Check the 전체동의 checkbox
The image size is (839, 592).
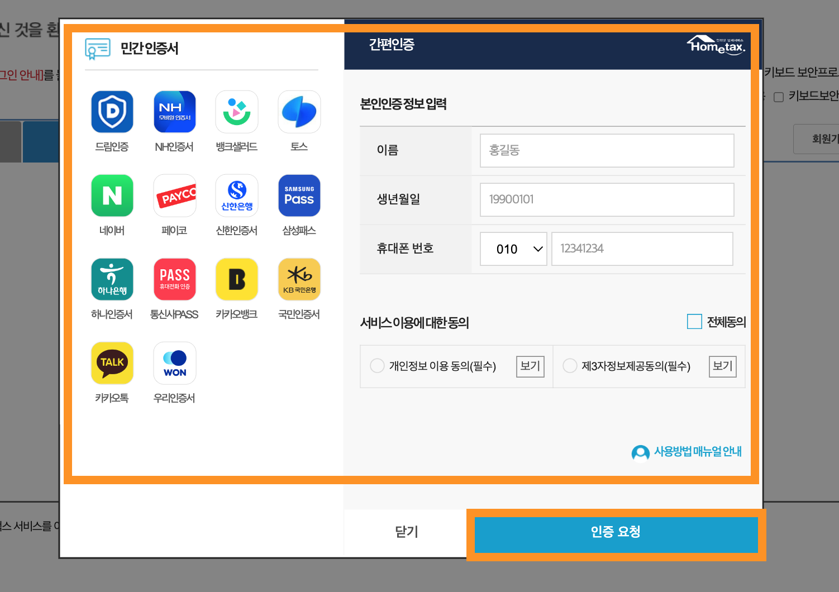tap(694, 322)
